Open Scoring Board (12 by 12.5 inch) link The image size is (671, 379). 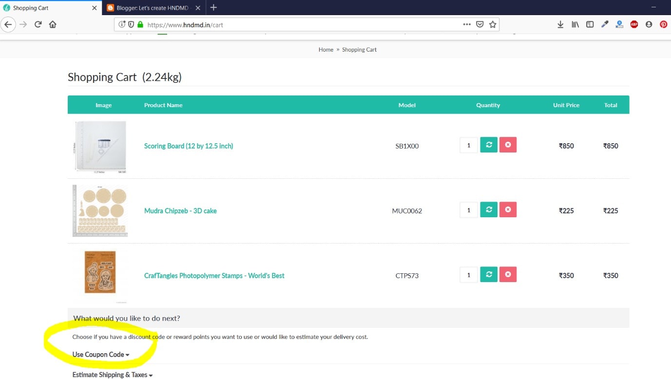pos(189,146)
